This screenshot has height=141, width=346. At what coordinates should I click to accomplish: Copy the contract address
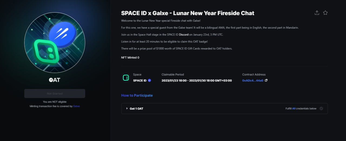266,80
